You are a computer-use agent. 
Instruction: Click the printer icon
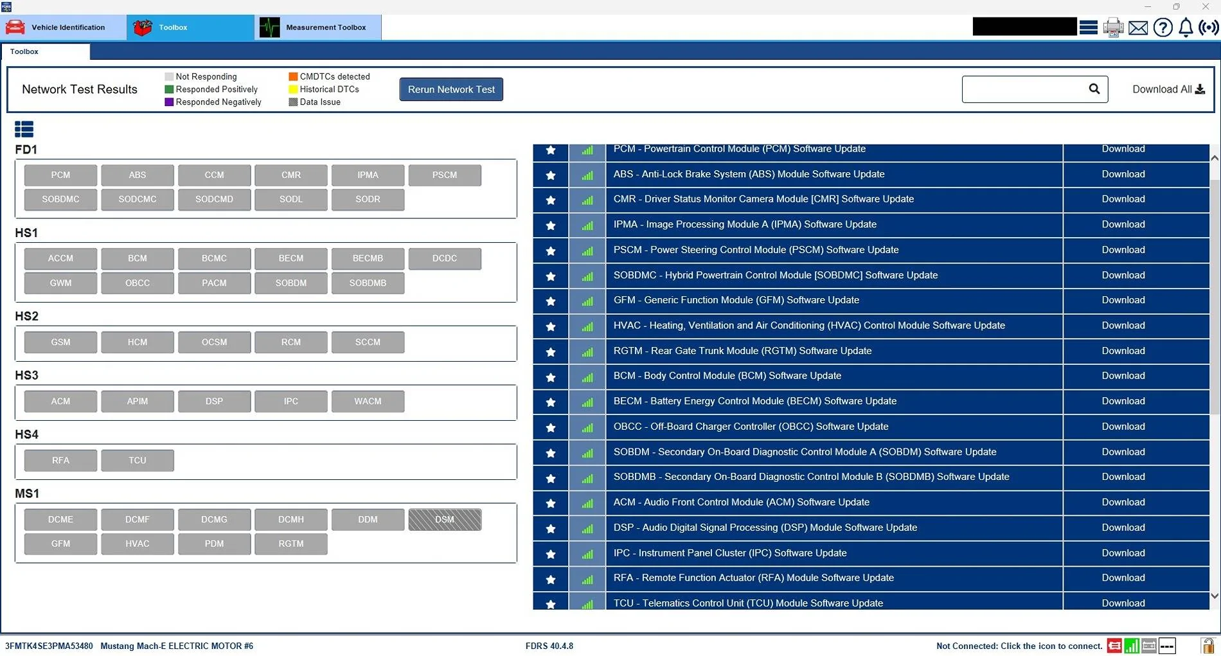point(1113,28)
